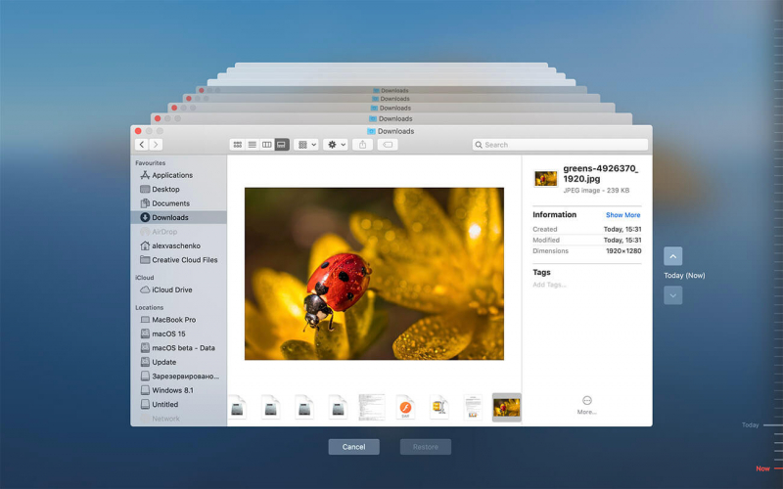Jump to earlier backup with up arrow
This screenshot has width=783, height=489.
tap(673, 256)
